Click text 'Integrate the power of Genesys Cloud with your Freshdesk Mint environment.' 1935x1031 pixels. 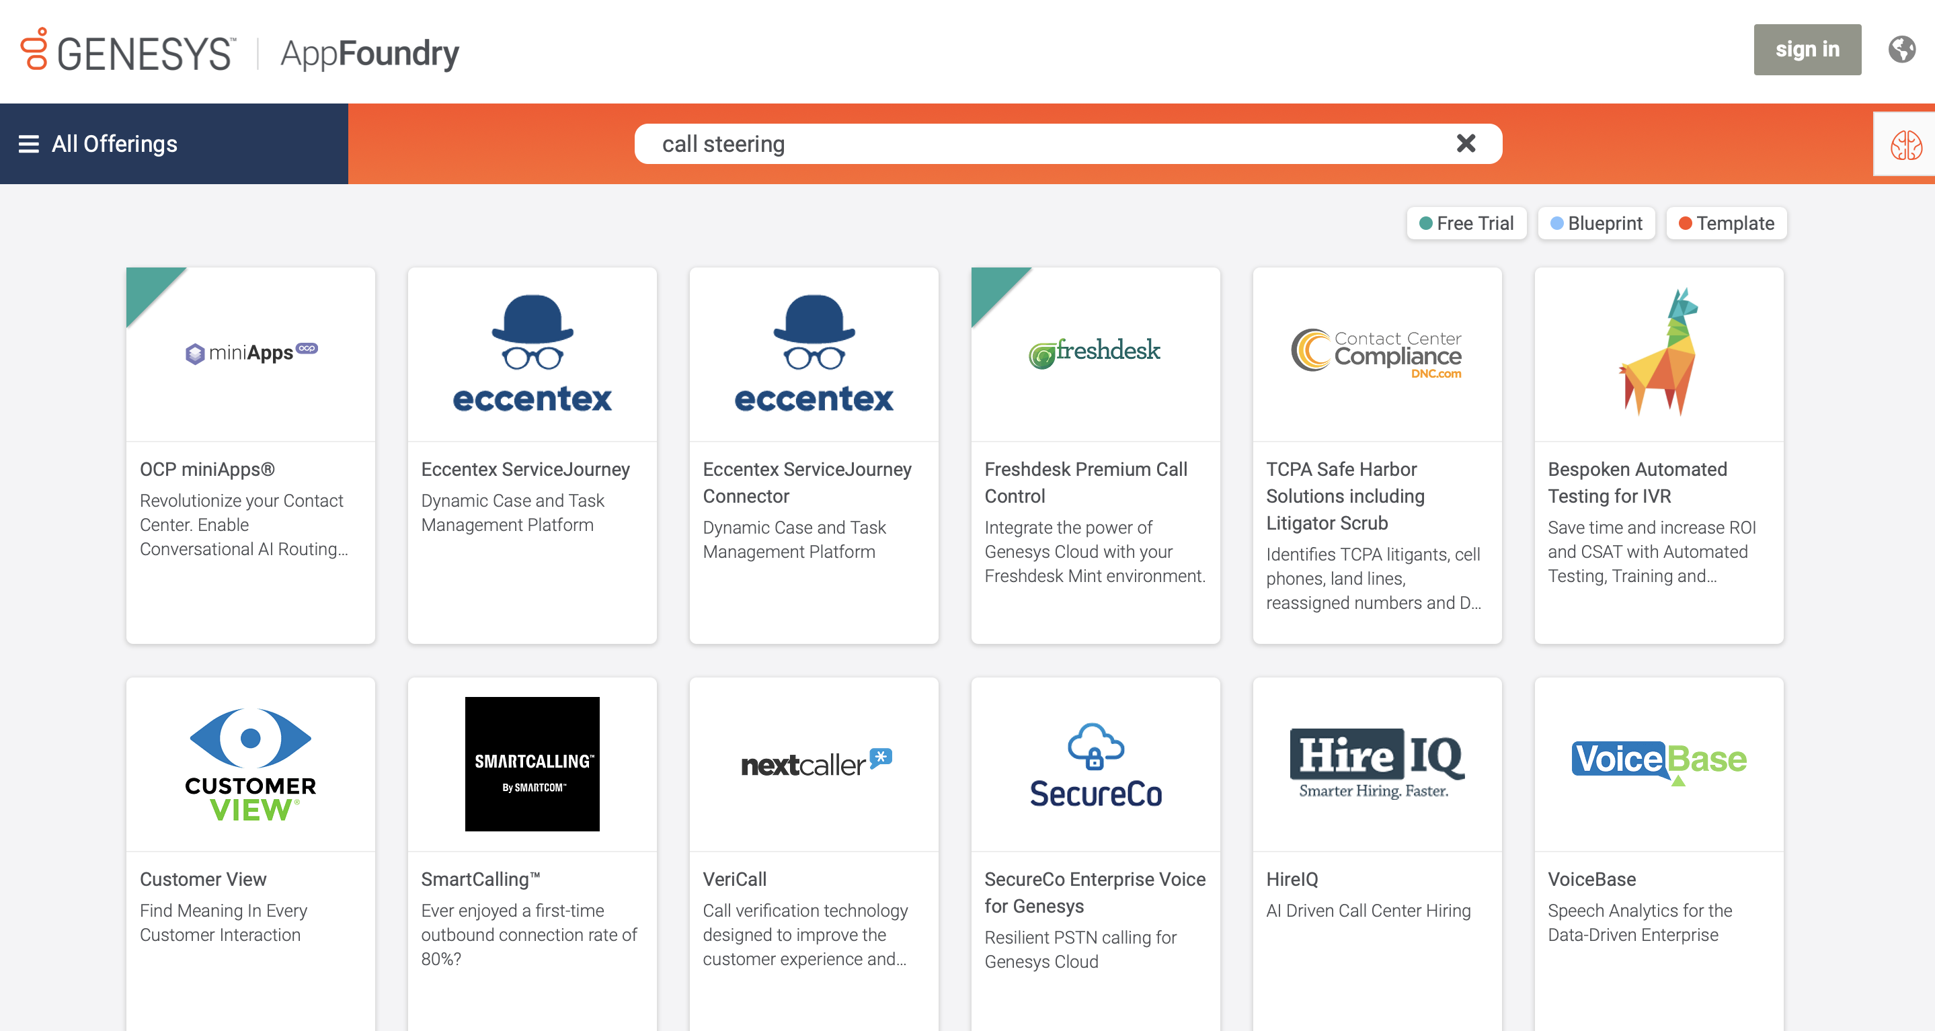(1095, 552)
